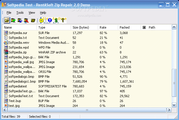Screen dimensions: 179x120
Task: Click the archive icon with blue checkmark
Action: (20, 21)
